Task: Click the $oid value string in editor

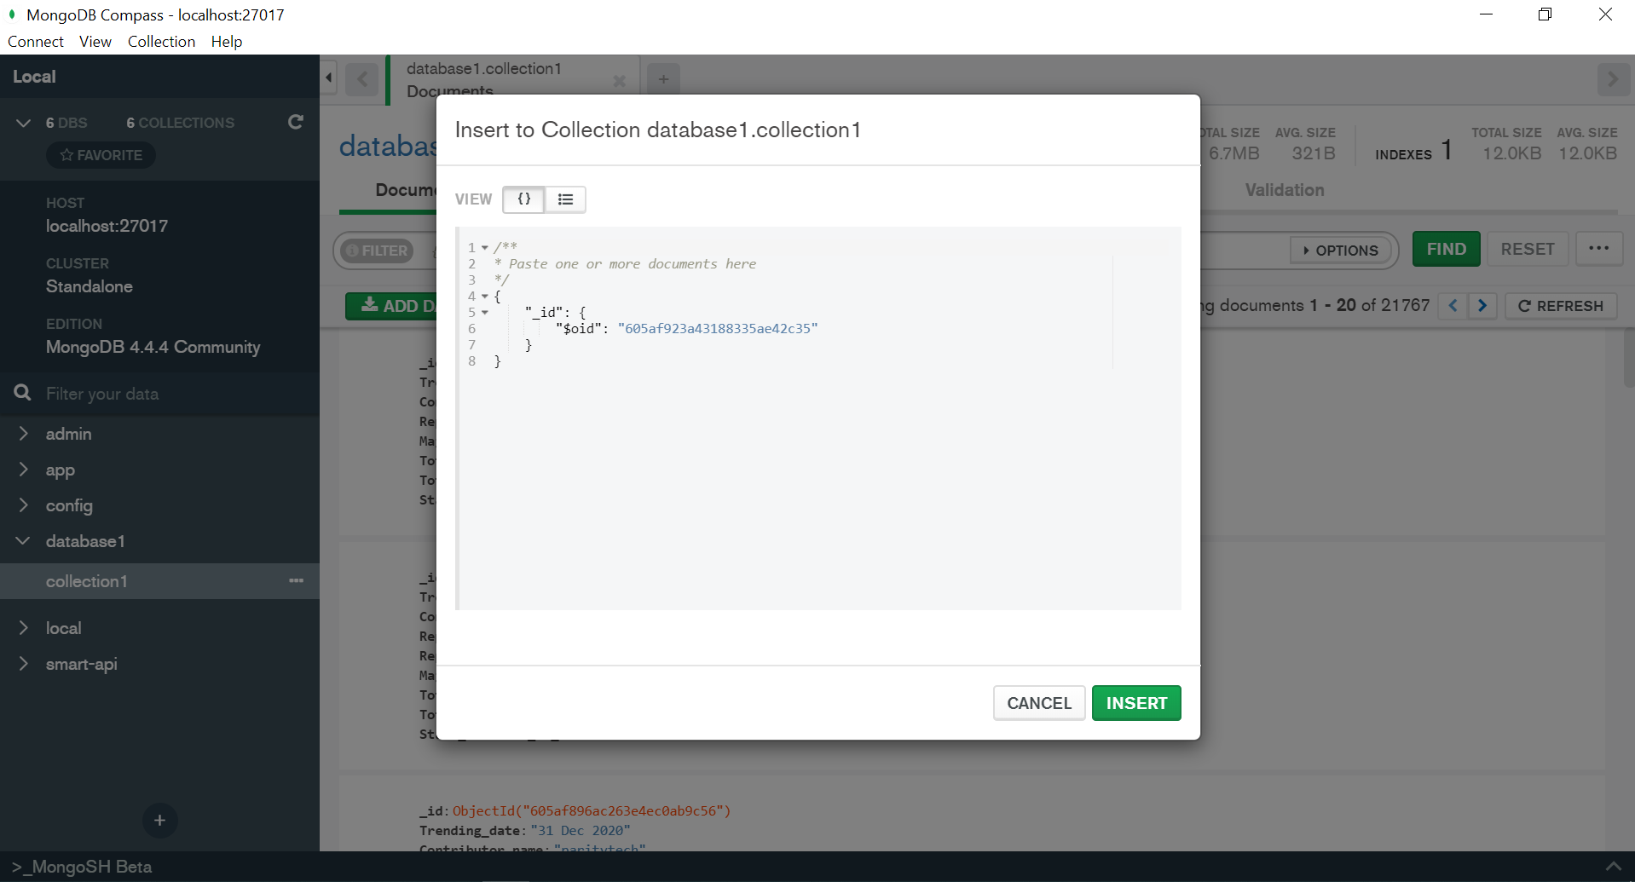Action: 718,329
